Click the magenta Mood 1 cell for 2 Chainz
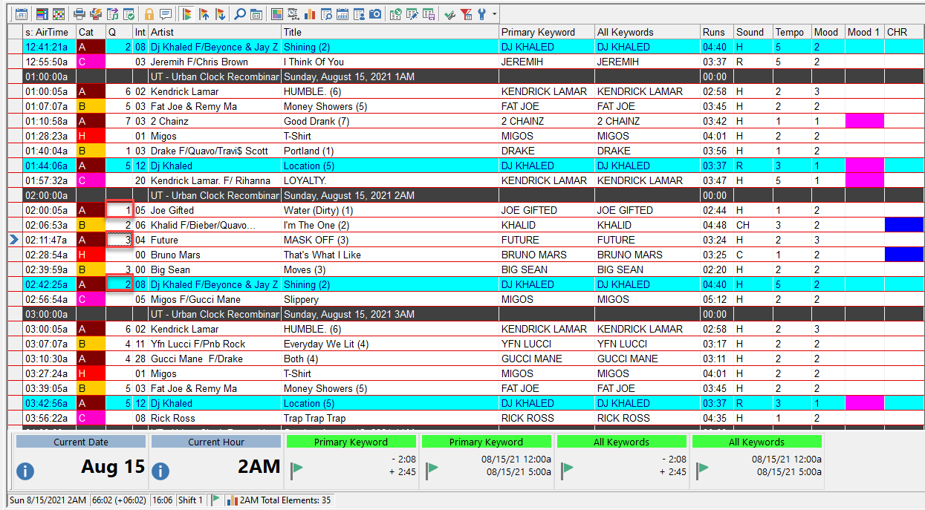The width and height of the screenshot is (925, 510). (864, 121)
